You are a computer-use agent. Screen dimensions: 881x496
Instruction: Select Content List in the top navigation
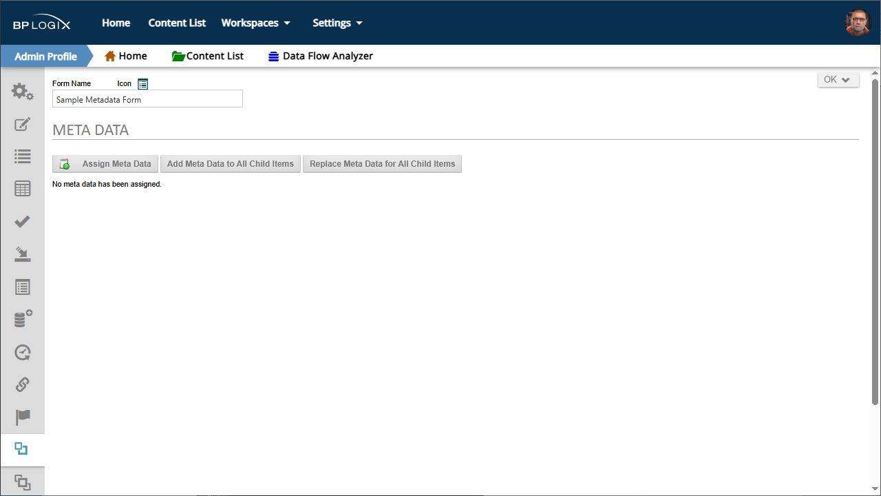pyautogui.click(x=177, y=23)
